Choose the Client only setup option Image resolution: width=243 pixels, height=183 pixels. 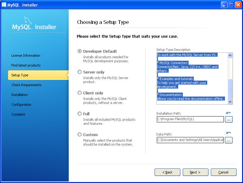click(79, 93)
